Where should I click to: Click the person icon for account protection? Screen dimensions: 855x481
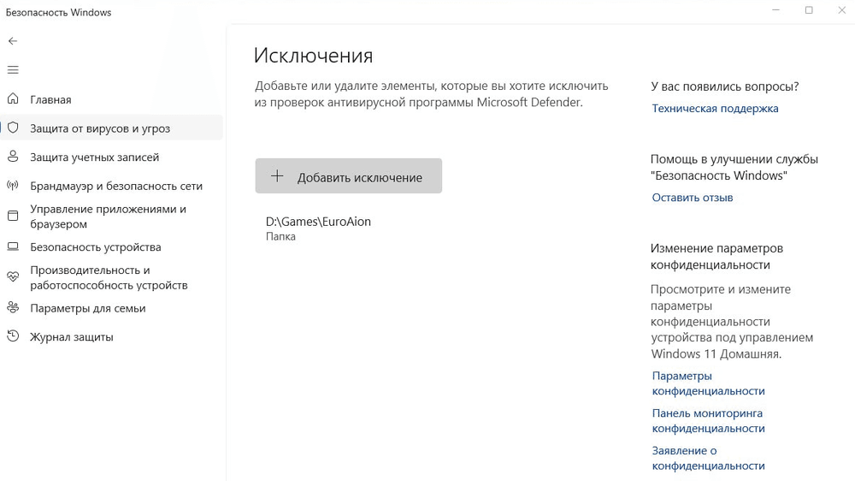point(13,157)
